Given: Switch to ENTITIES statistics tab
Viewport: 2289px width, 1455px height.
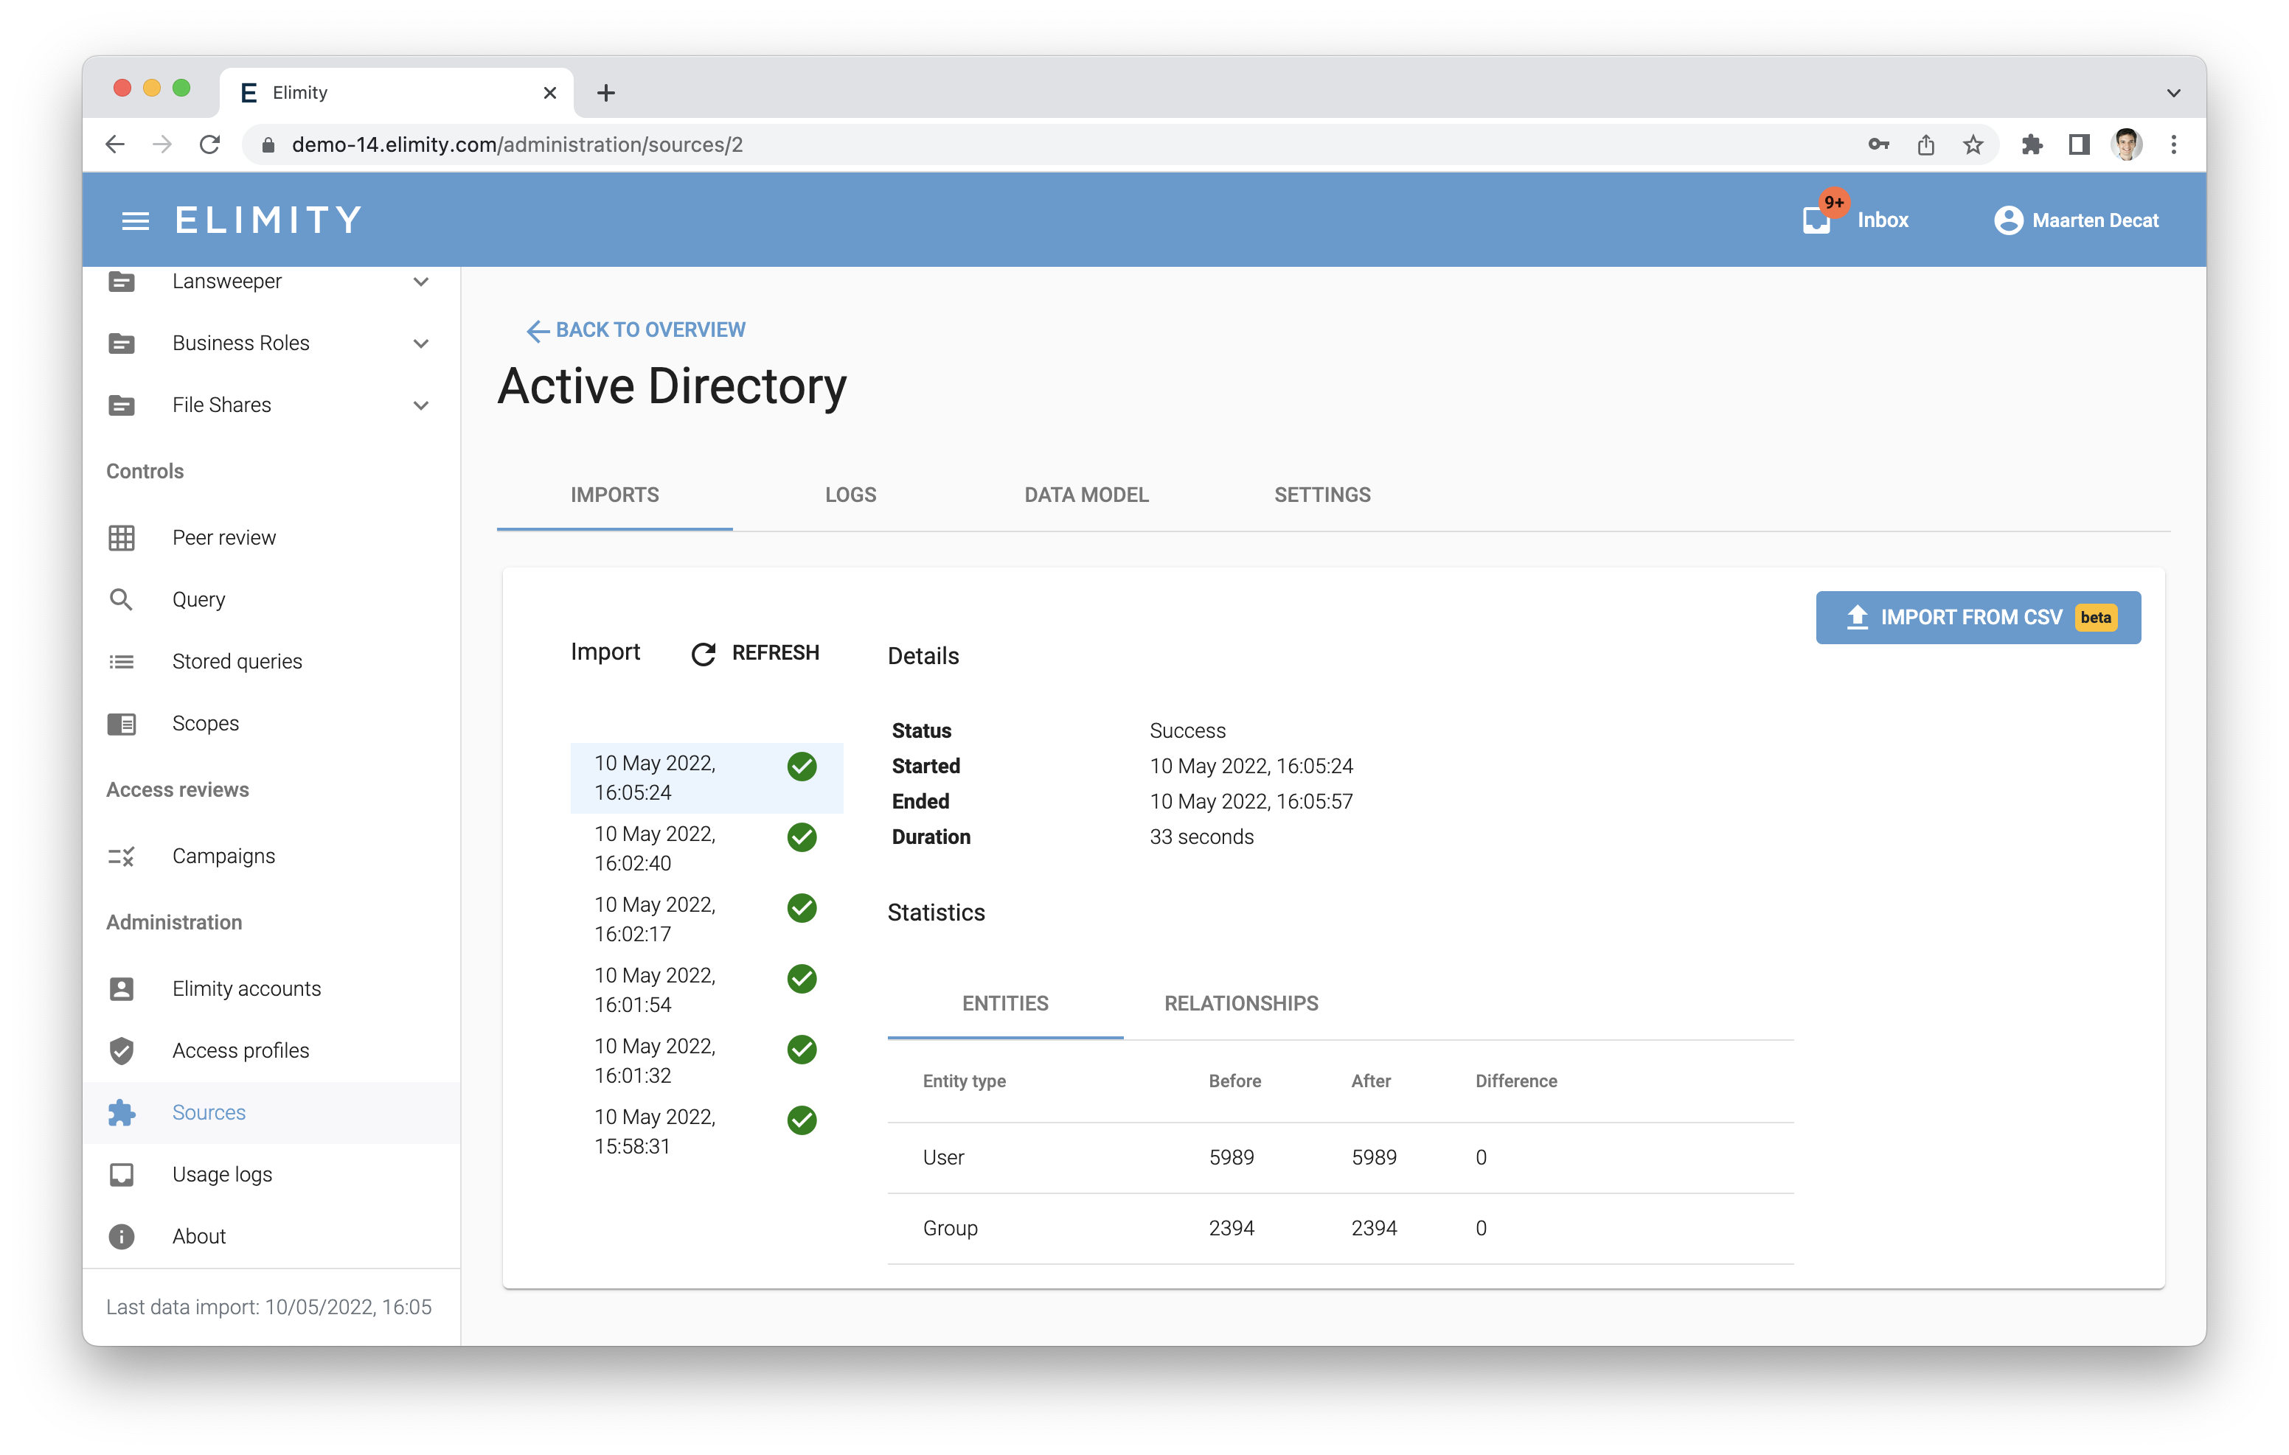Looking at the screenshot, I should (1005, 1004).
